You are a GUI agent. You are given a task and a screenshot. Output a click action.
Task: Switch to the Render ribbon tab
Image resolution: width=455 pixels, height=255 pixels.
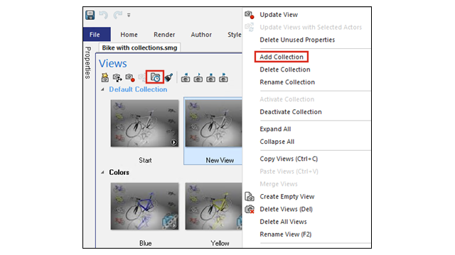(x=164, y=35)
